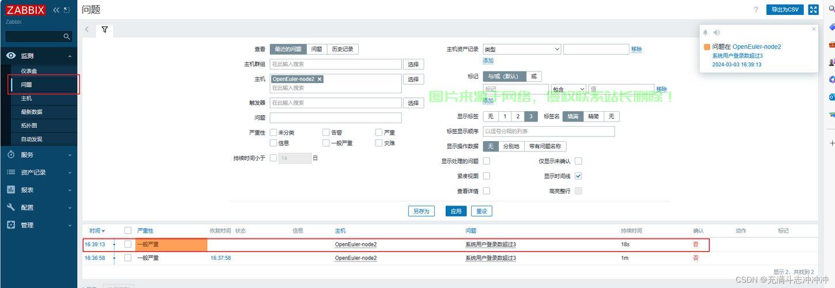Expand the 配置 sidebar section
Image resolution: width=835 pixels, height=288 pixels.
[x=70, y=208]
